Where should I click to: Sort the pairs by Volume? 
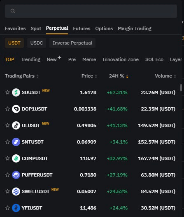point(165,76)
